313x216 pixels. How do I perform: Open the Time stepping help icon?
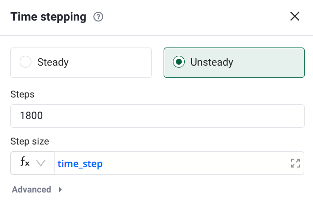coord(99,17)
